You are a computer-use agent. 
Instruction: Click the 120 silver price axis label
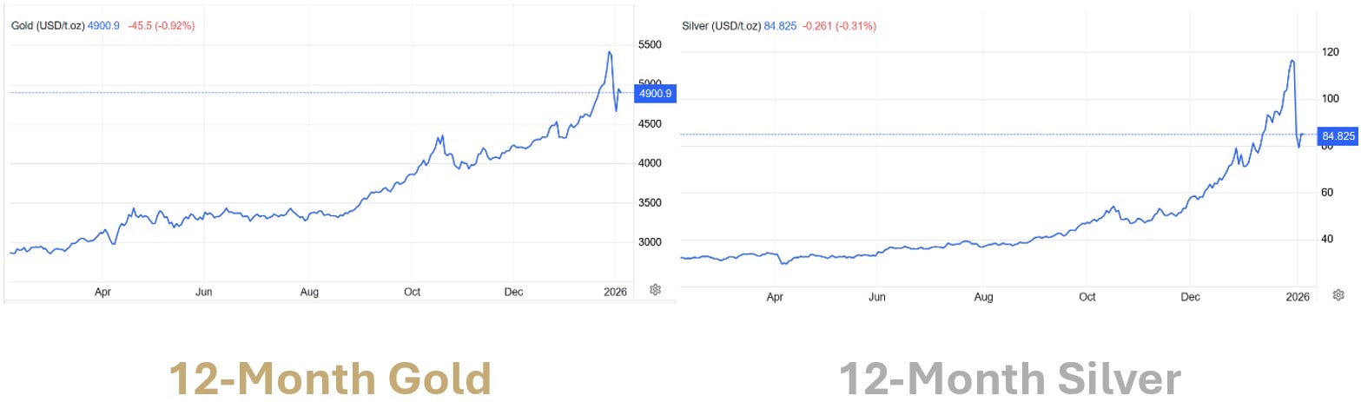click(x=1328, y=52)
